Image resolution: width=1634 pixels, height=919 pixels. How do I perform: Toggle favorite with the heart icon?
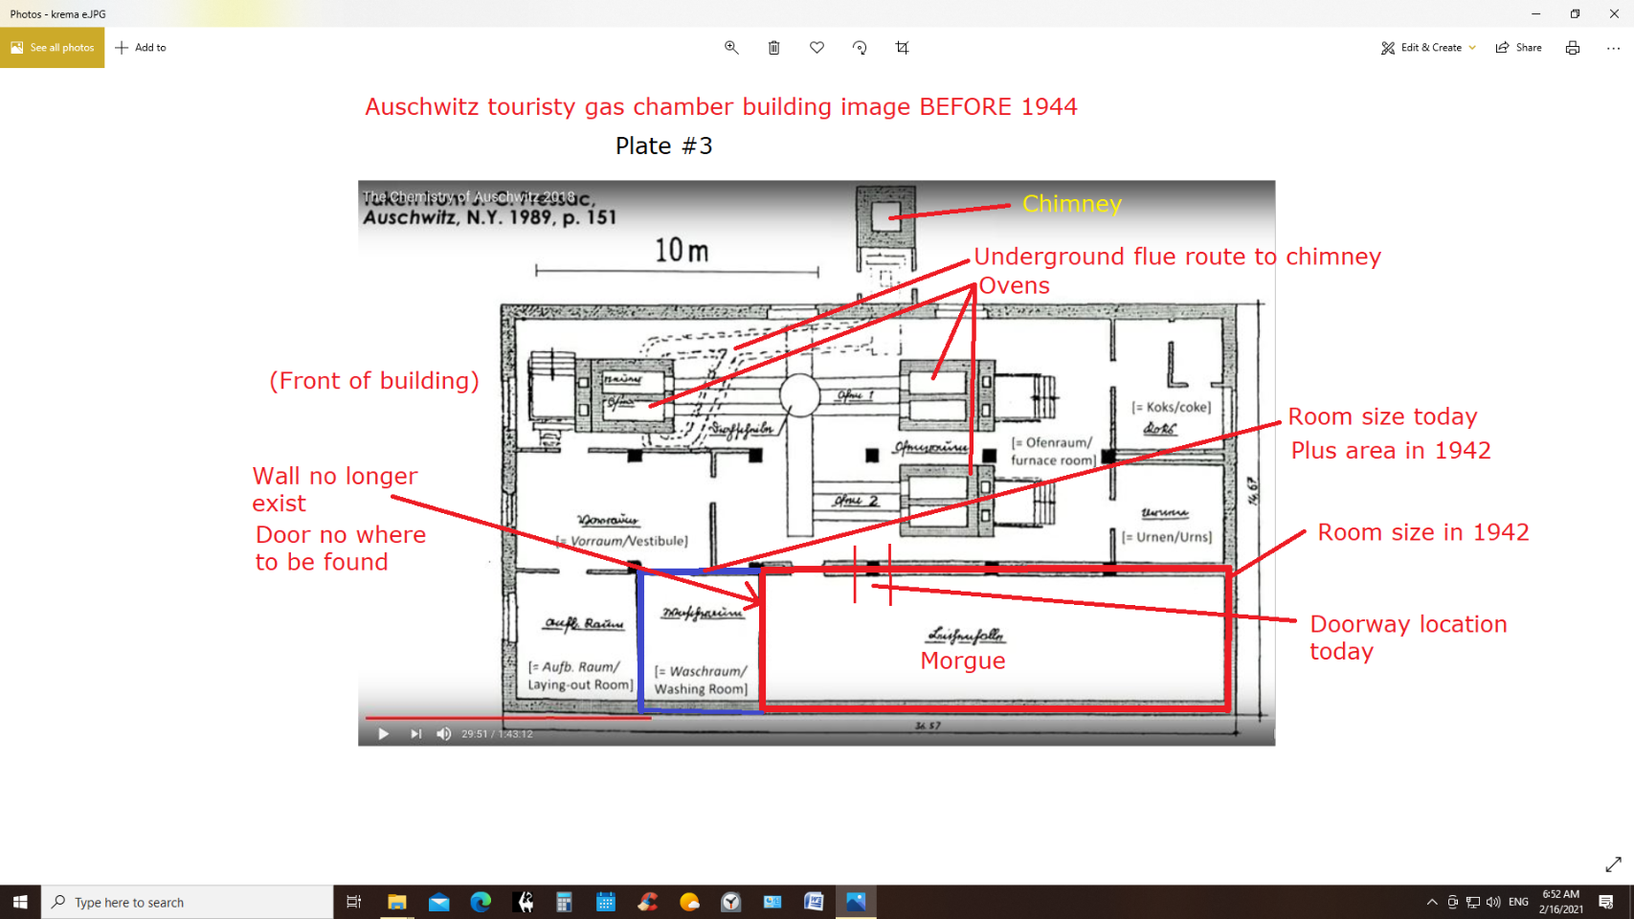(x=817, y=48)
